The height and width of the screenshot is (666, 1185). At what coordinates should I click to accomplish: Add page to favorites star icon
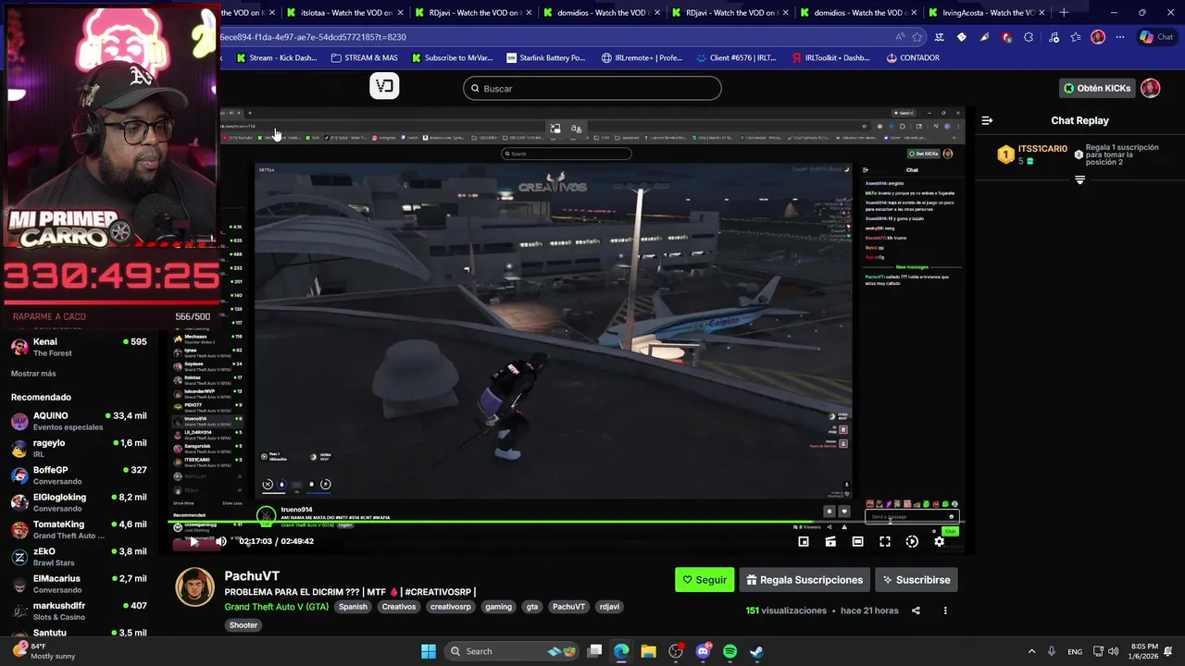(x=917, y=37)
